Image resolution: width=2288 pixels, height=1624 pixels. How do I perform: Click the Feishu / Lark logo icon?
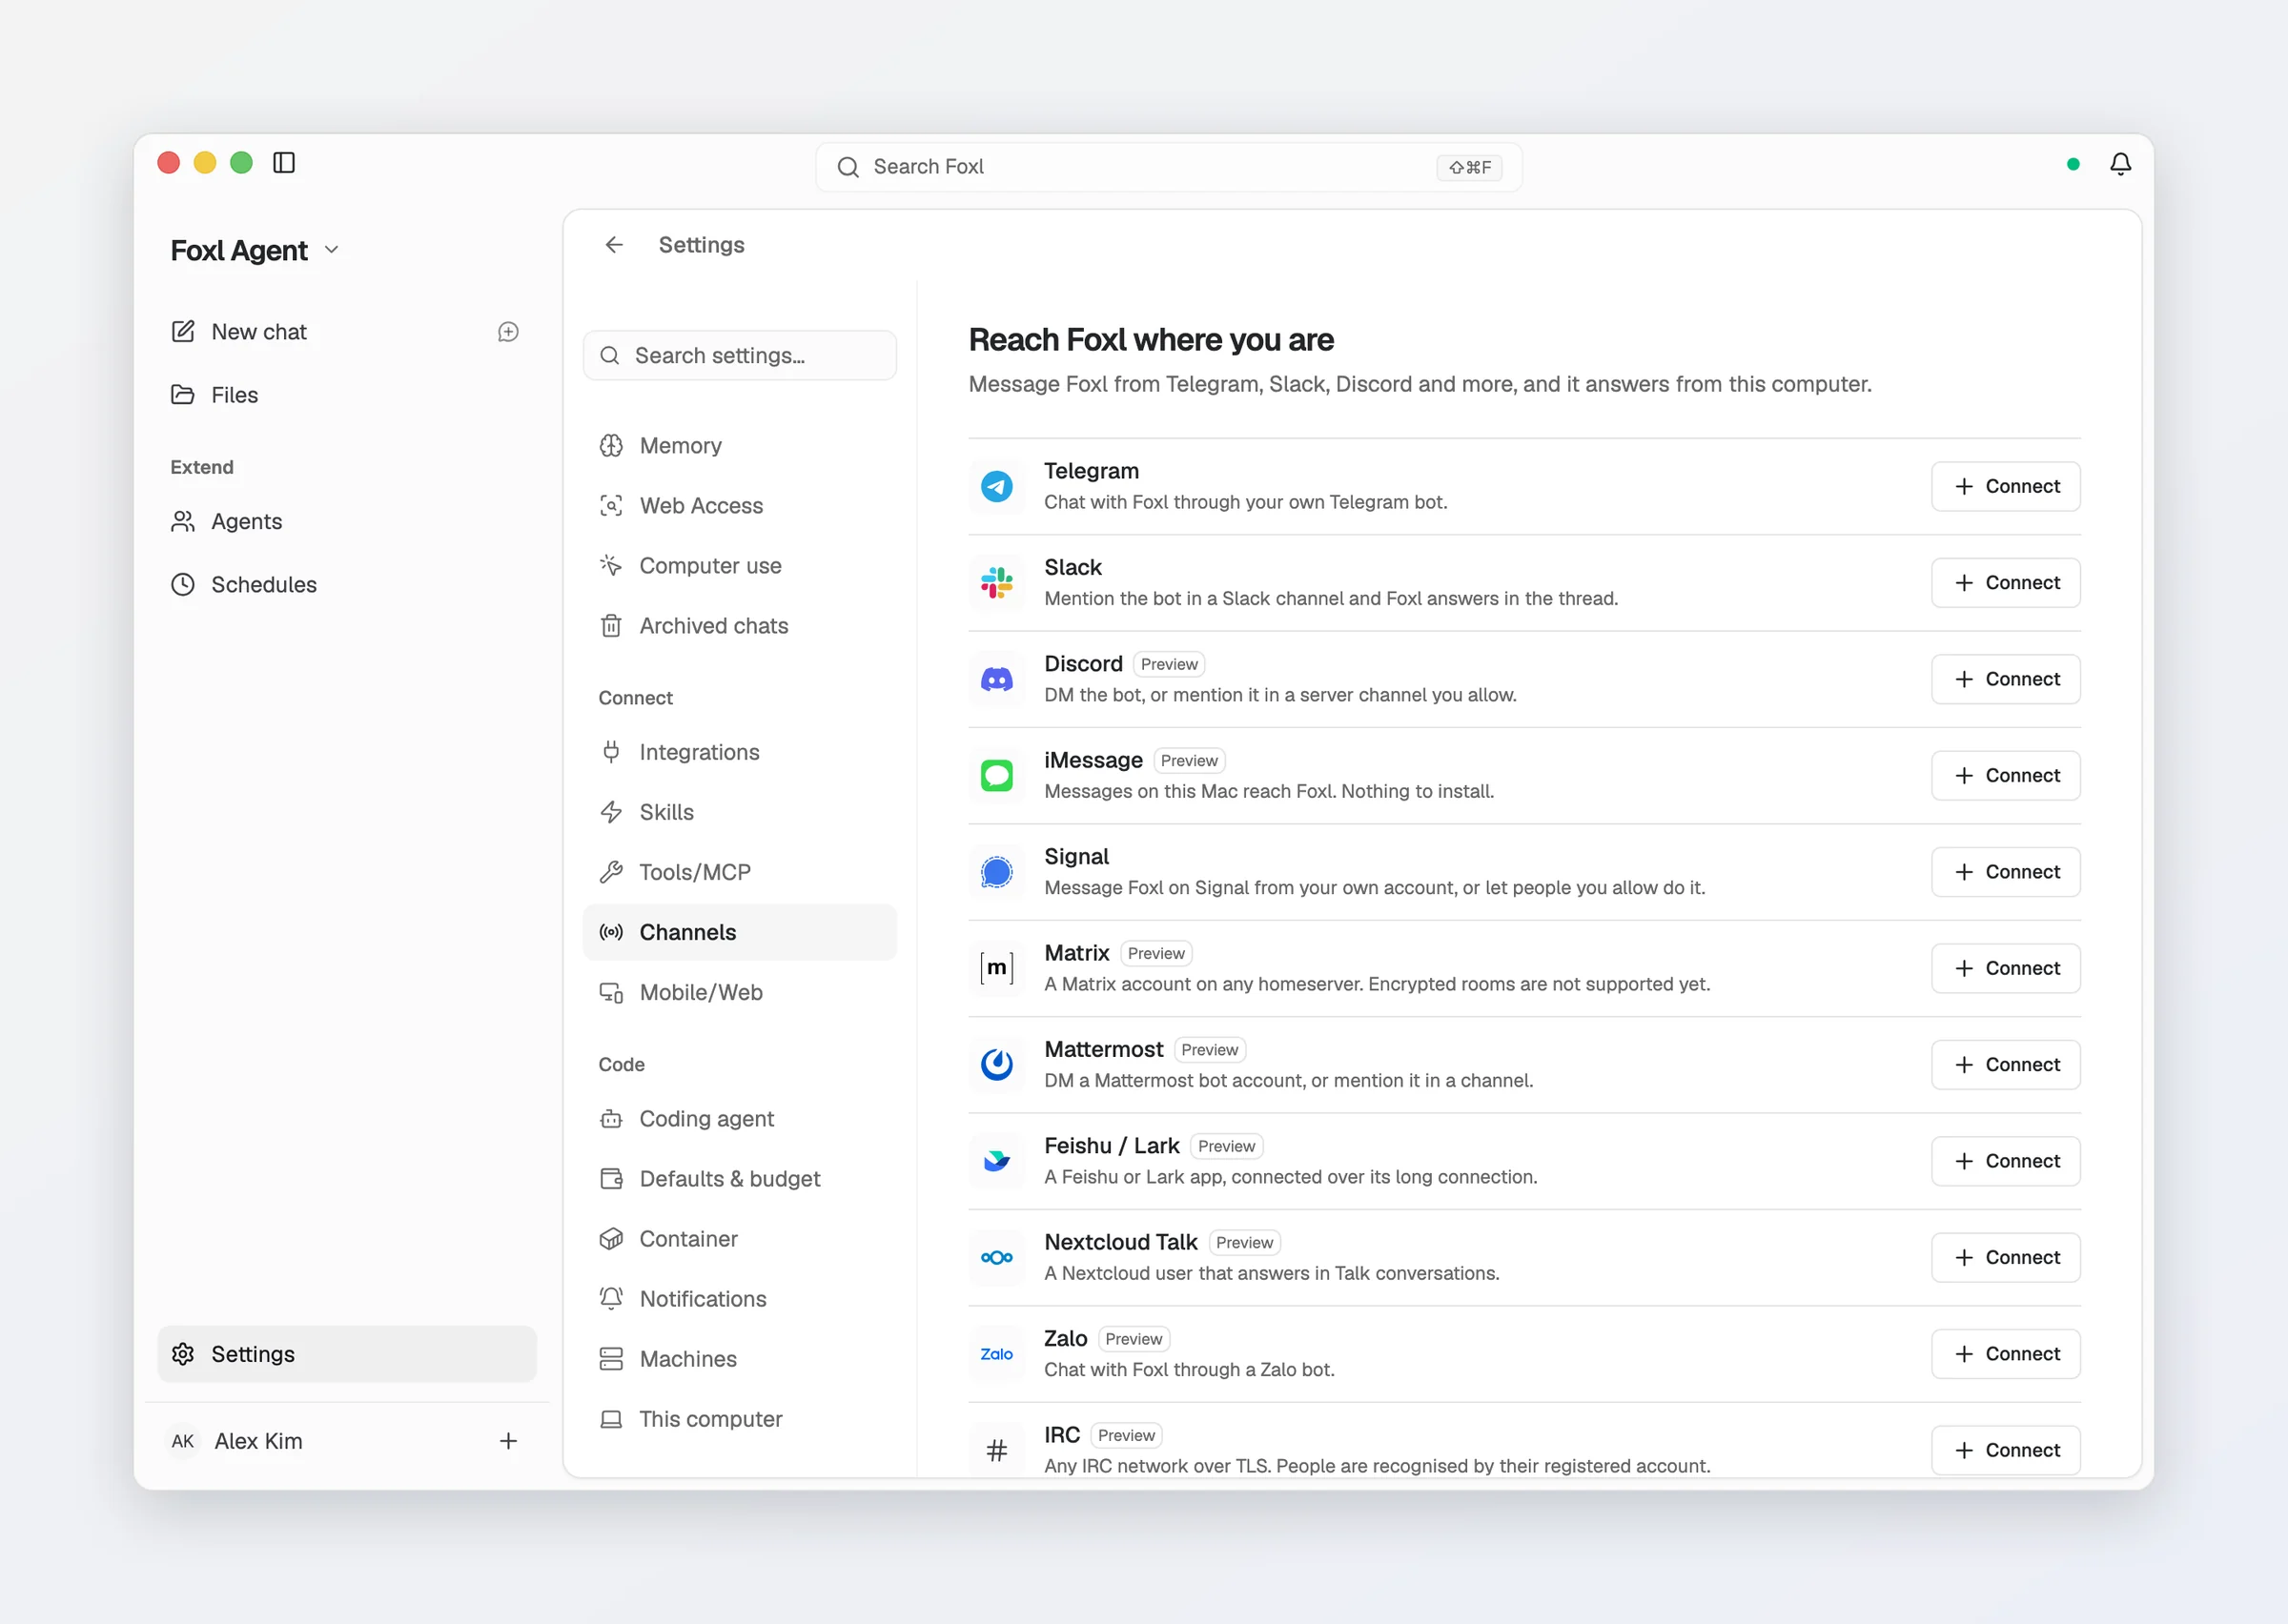(996, 1161)
